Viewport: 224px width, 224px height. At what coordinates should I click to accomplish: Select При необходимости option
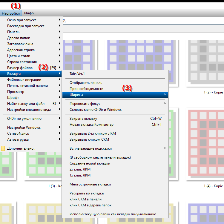[115, 89]
